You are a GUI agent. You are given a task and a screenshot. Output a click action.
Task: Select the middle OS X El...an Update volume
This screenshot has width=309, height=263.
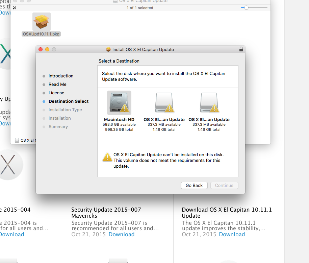click(x=164, y=103)
